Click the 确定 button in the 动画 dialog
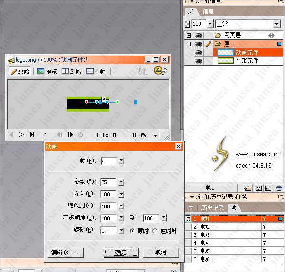Viewport: 285px width, 272px height. [x=121, y=253]
